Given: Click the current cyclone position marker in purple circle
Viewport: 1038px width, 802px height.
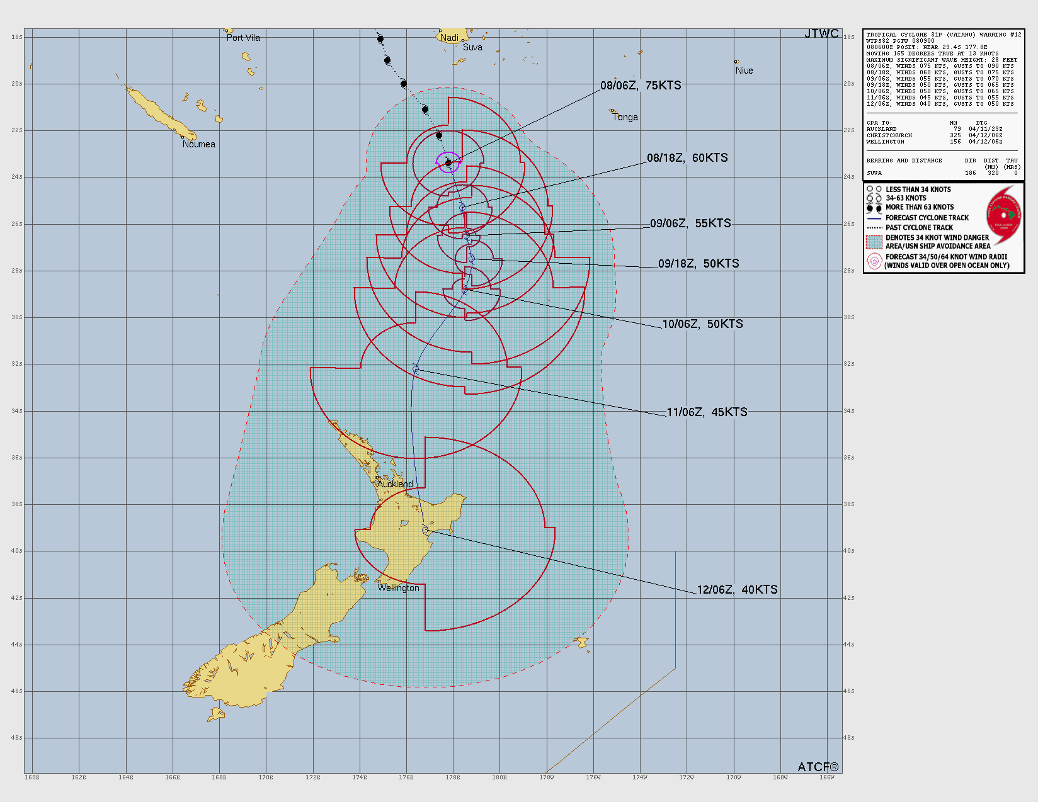Looking at the screenshot, I should point(448,162).
